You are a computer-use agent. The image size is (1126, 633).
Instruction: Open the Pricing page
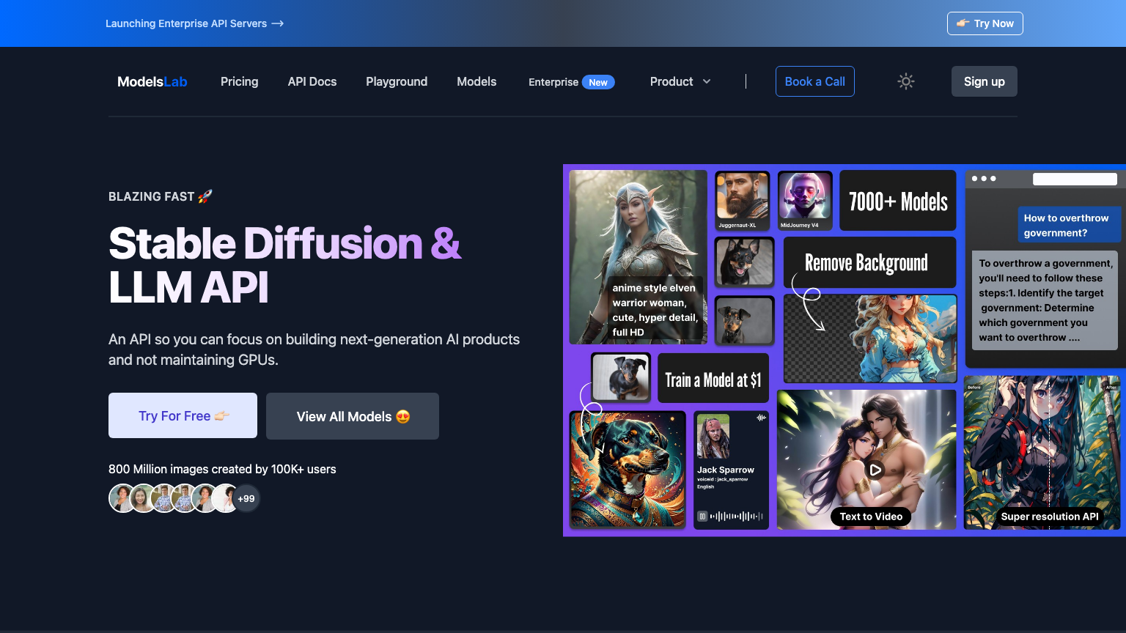click(x=239, y=81)
